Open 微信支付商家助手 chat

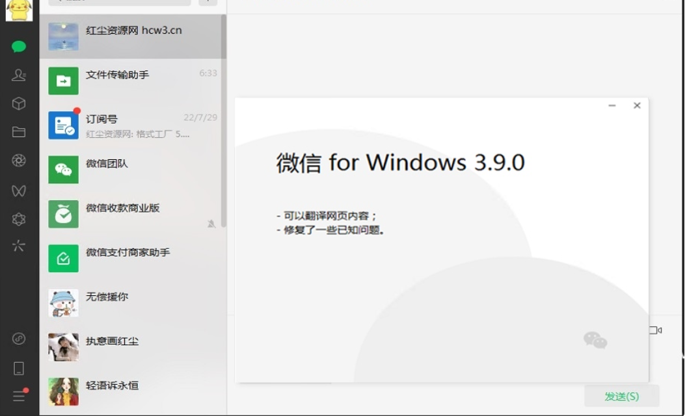[133, 258]
